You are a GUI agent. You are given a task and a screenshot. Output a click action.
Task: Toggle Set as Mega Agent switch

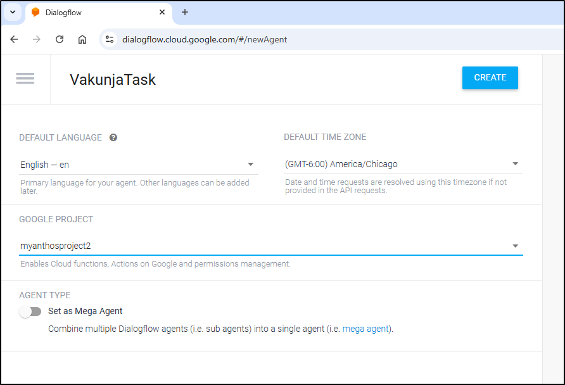30,311
